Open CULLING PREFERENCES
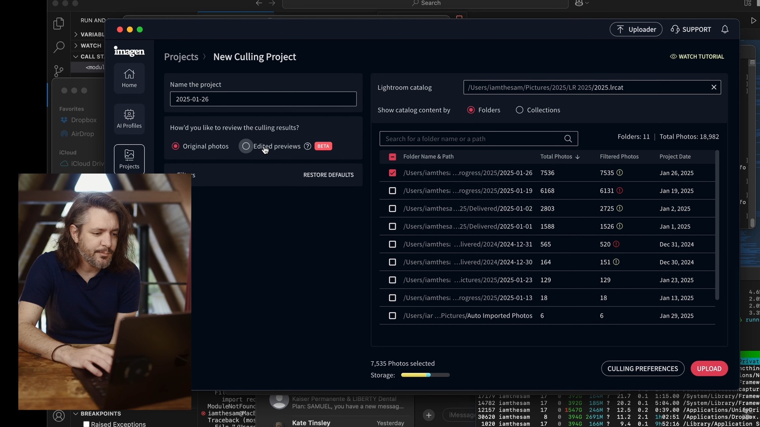 [642, 369]
